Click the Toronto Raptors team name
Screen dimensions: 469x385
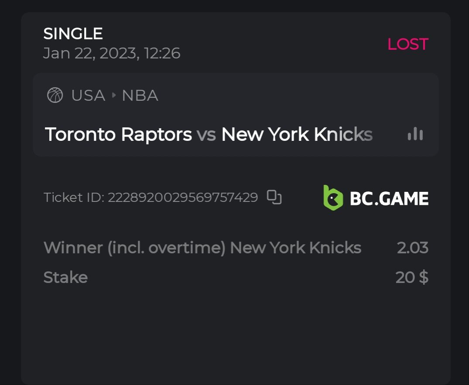pyautogui.click(x=118, y=134)
